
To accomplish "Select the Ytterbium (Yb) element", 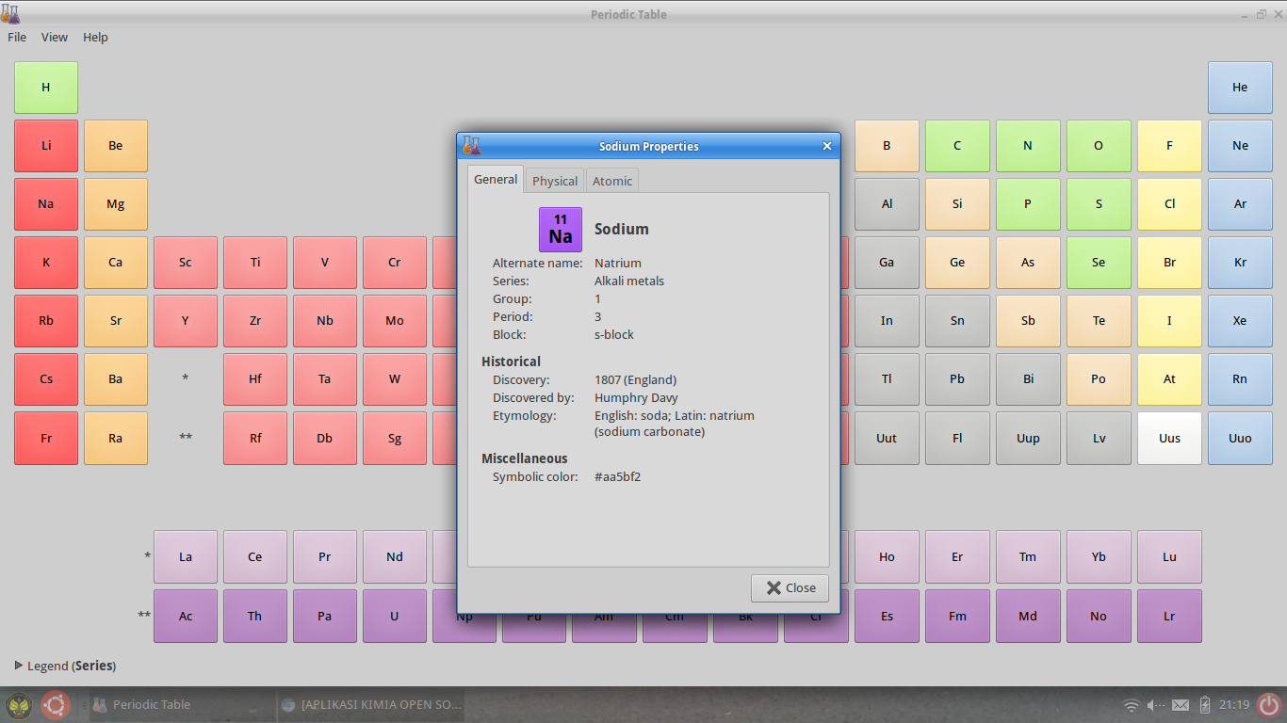I will 1099,557.
